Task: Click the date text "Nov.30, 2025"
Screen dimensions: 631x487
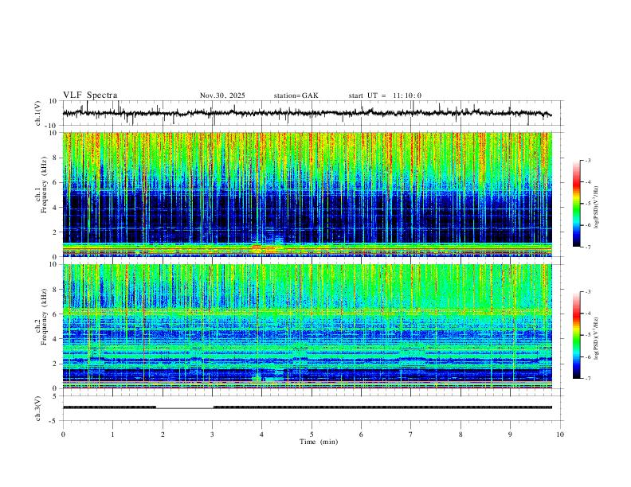Action: pyautogui.click(x=222, y=95)
